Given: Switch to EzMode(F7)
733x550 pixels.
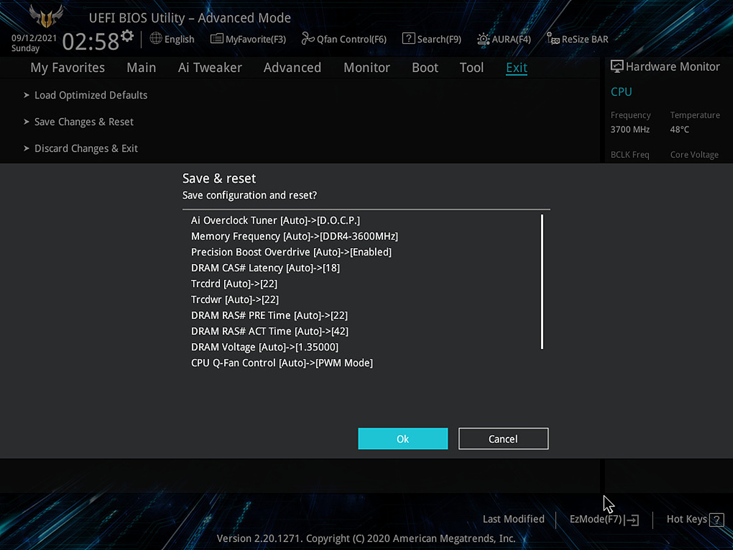Looking at the screenshot, I should pos(596,519).
